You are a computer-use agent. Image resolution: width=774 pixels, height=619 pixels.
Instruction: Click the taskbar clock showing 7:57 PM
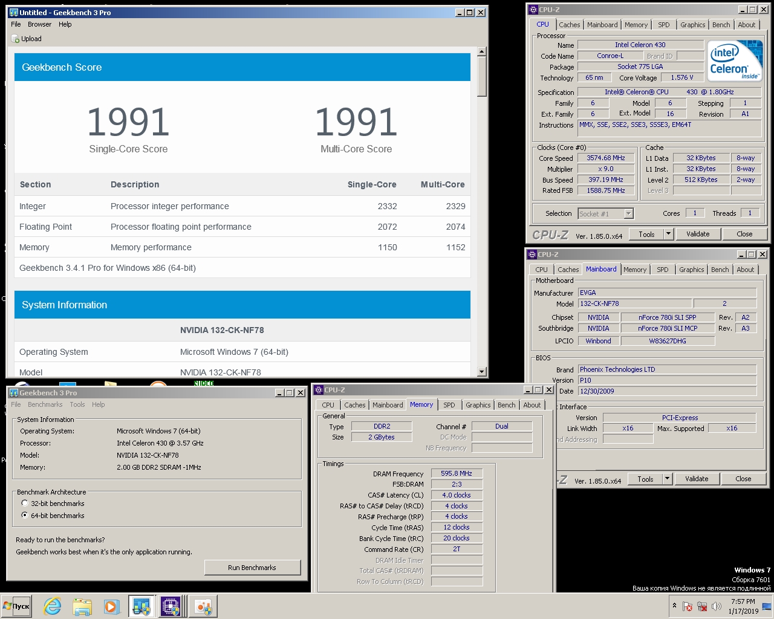[743, 606]
